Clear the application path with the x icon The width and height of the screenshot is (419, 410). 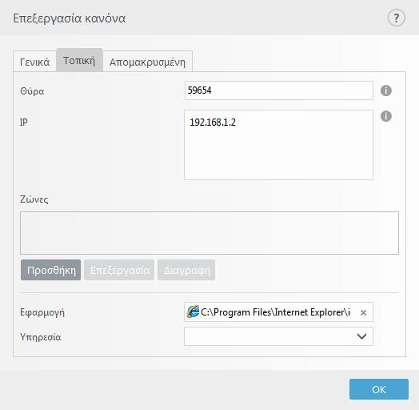363,312
